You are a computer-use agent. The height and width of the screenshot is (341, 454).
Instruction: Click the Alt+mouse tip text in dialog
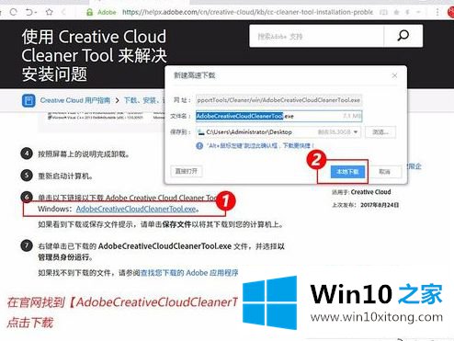[260, 146]
